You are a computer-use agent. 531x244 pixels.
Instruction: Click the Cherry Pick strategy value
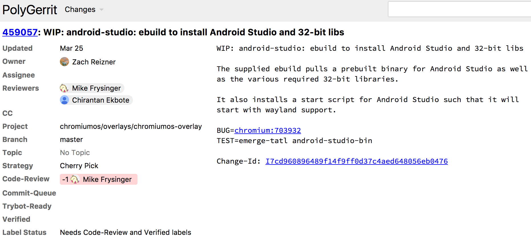pyautogui.click(x=79, y=166)
